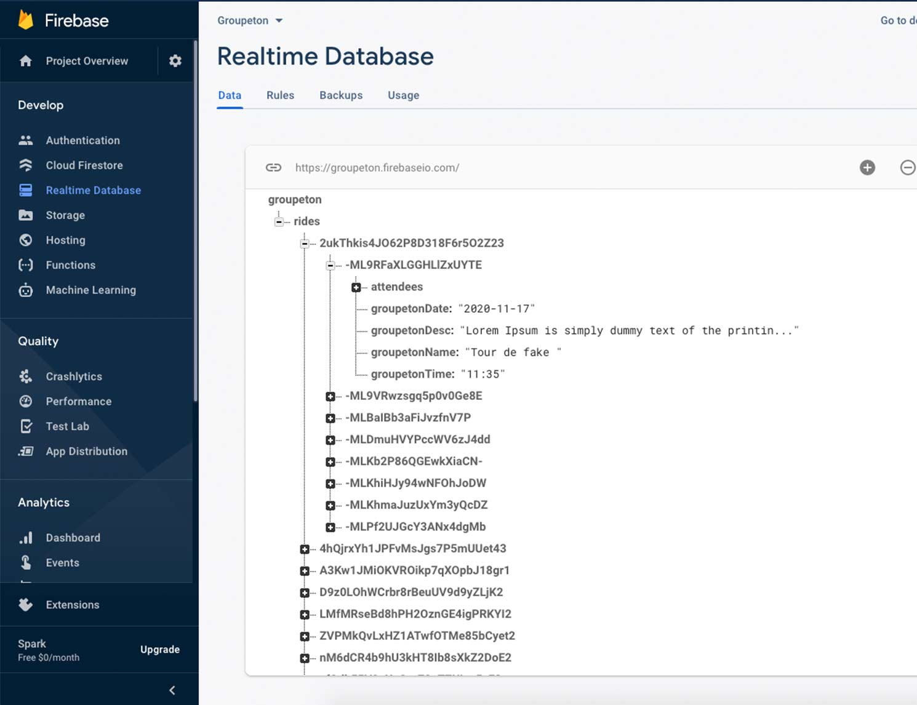Switch to the Rules tab

coord(280,95)
